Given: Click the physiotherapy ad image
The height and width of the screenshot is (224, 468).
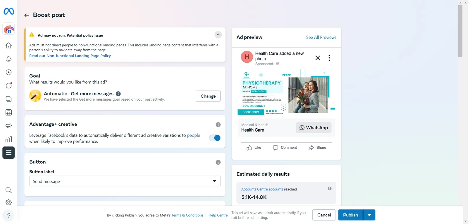Looking at the screenshot, I should tap(286, 92).
